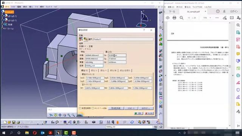Screen dimensions: 242x136
Task: Click the Create Geometry button in dialog
Action: click(x=116, y=108)
